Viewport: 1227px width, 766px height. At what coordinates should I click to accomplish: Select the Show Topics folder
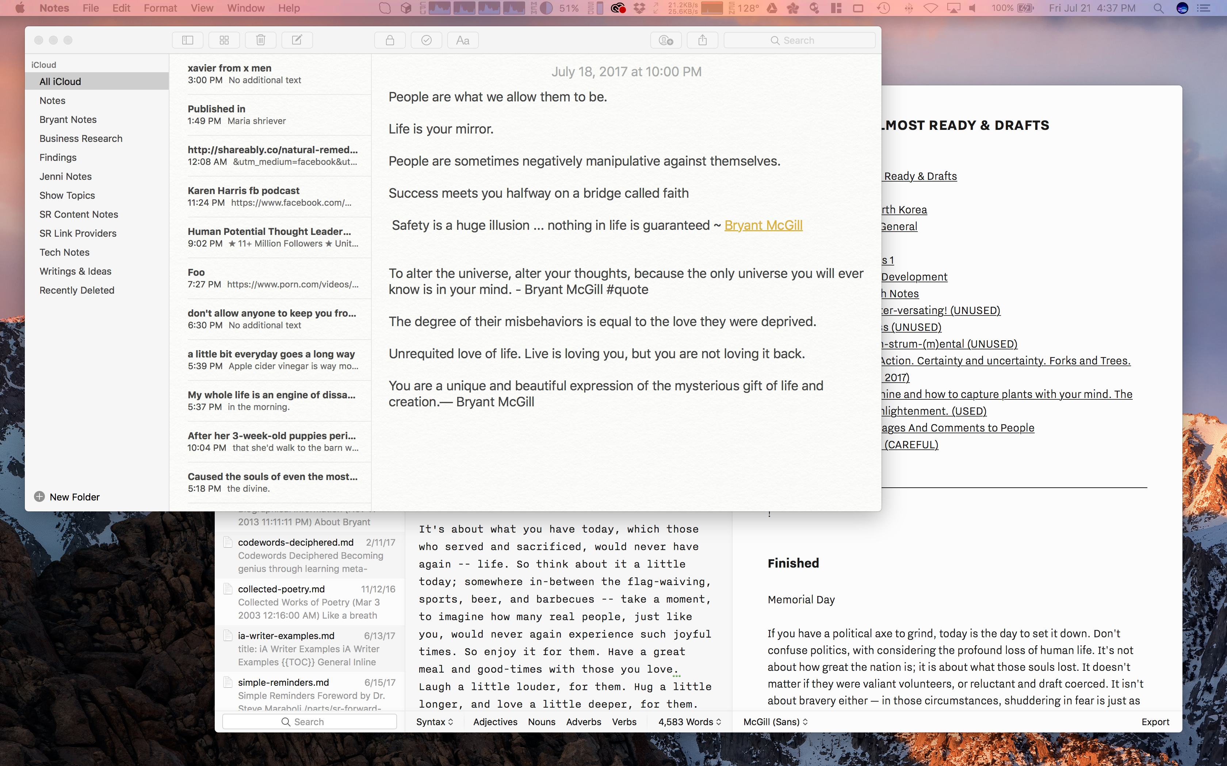click(x=97, y=195)
